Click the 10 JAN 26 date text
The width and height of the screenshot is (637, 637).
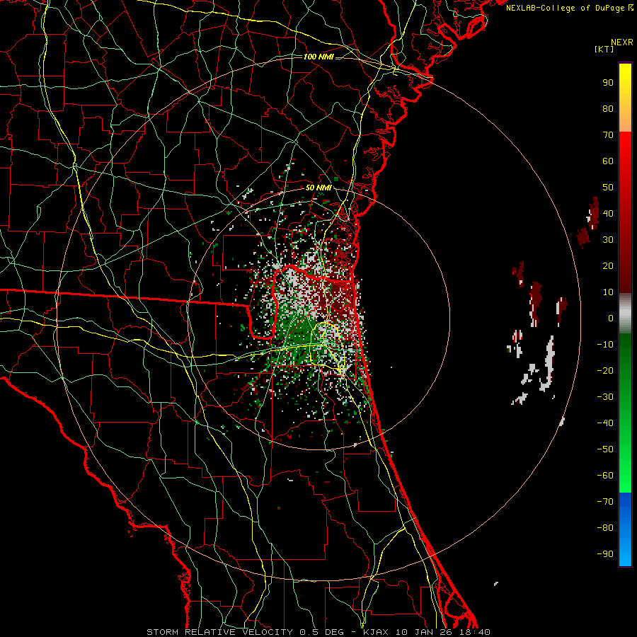424,632
